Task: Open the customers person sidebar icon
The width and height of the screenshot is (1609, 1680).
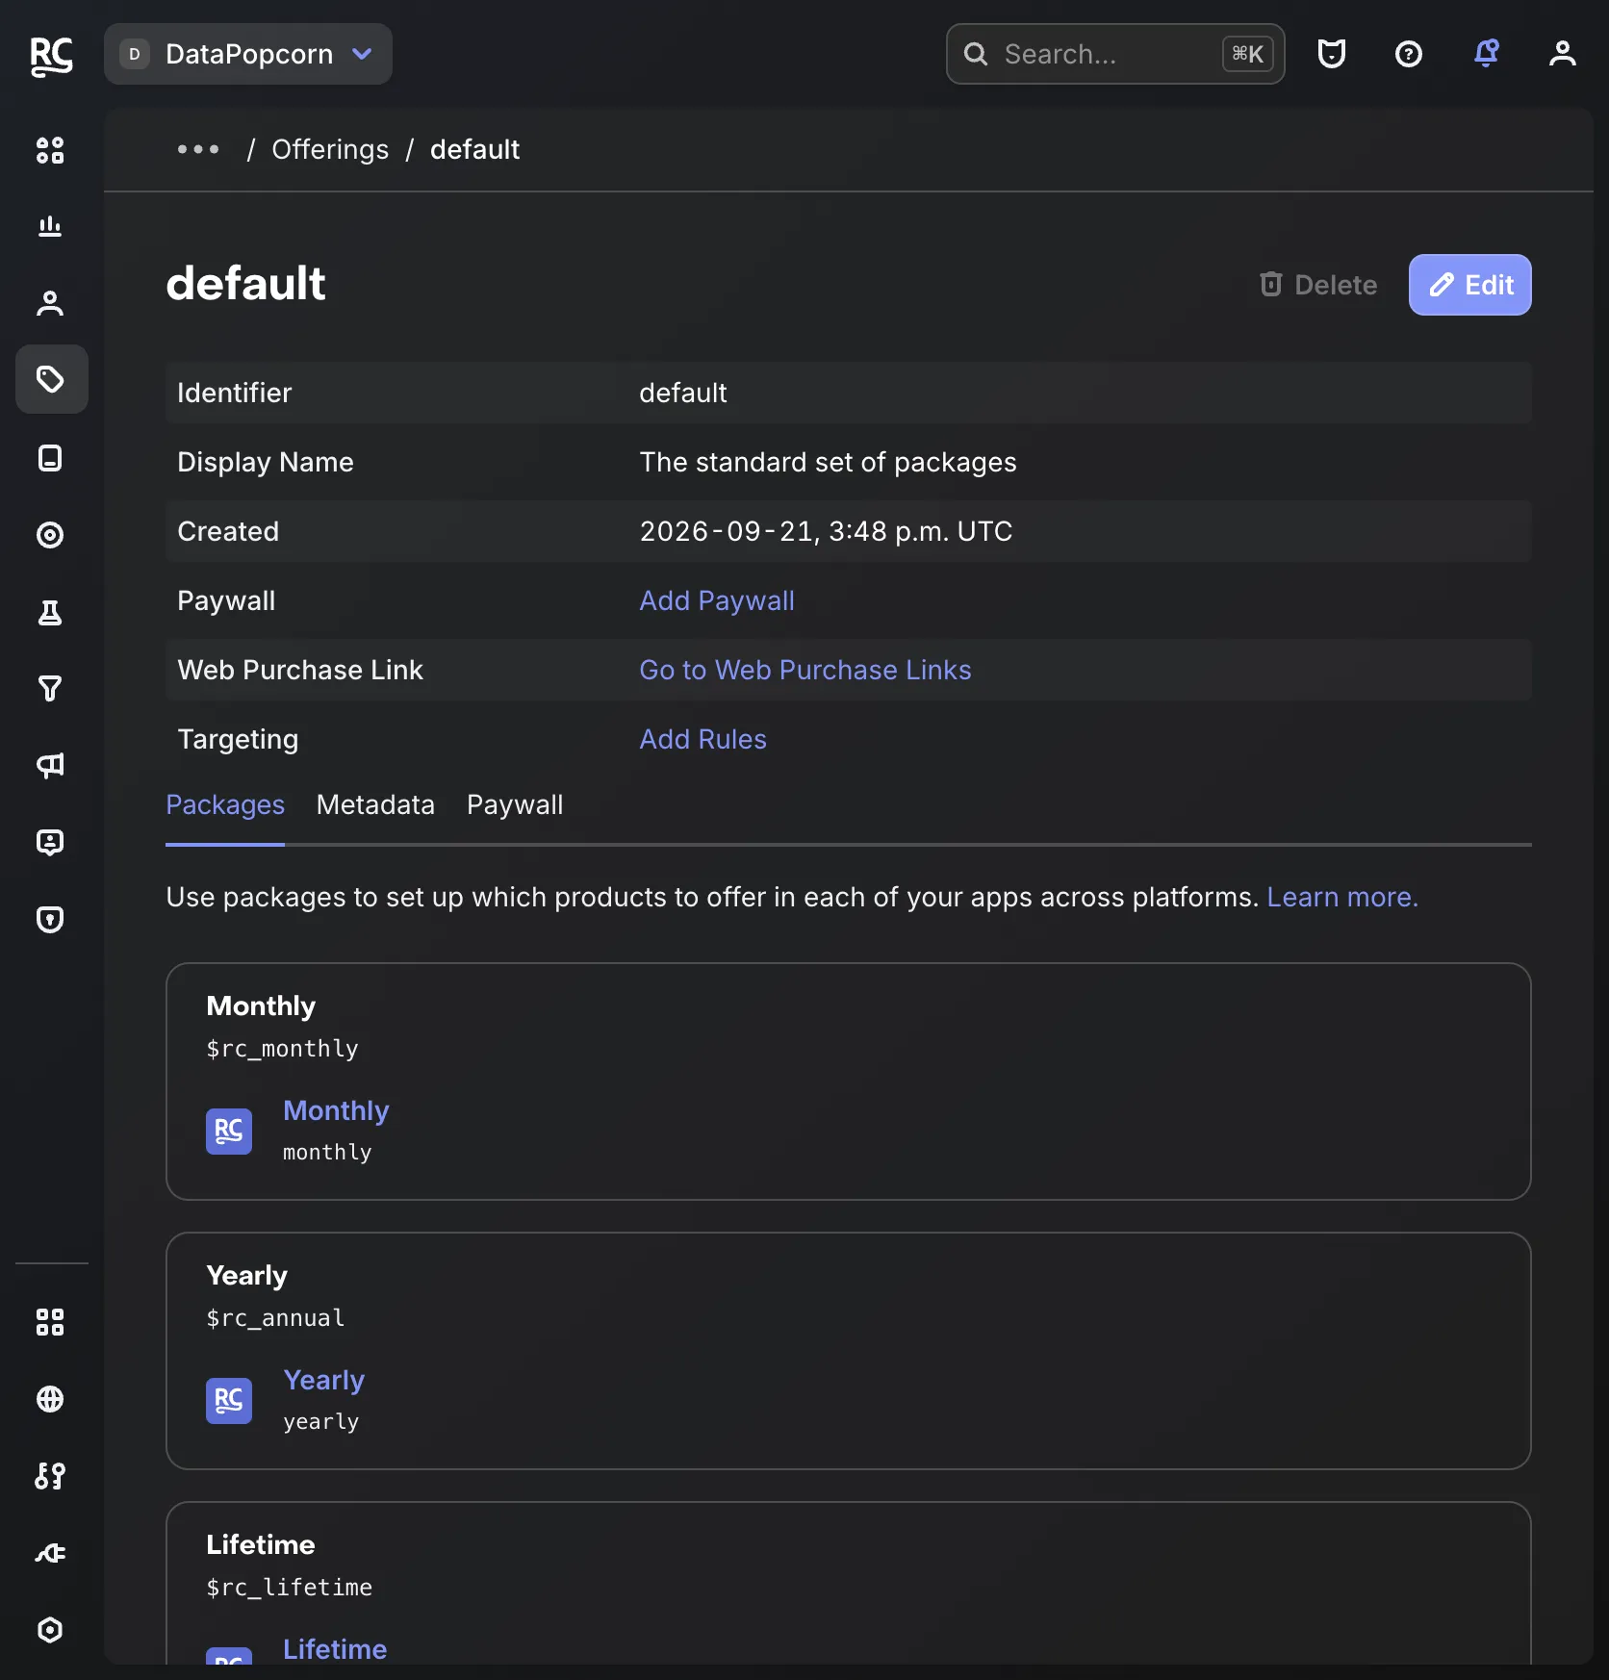Action: [x=50, y=304]
